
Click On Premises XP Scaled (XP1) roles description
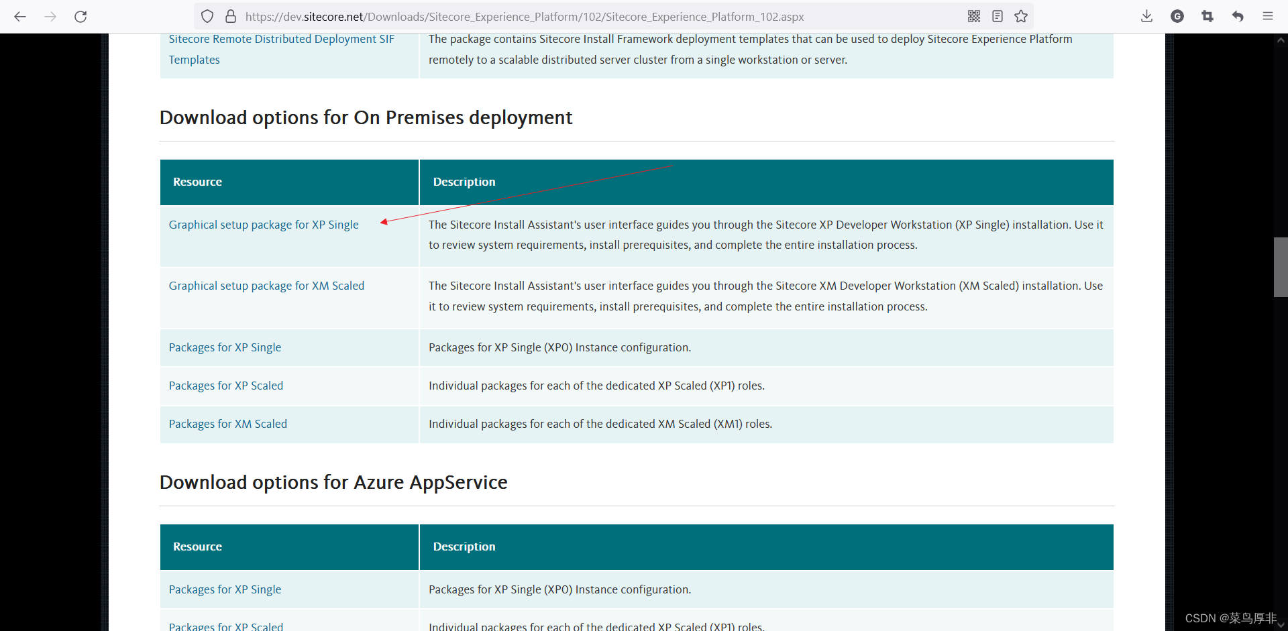click(596, 386)
